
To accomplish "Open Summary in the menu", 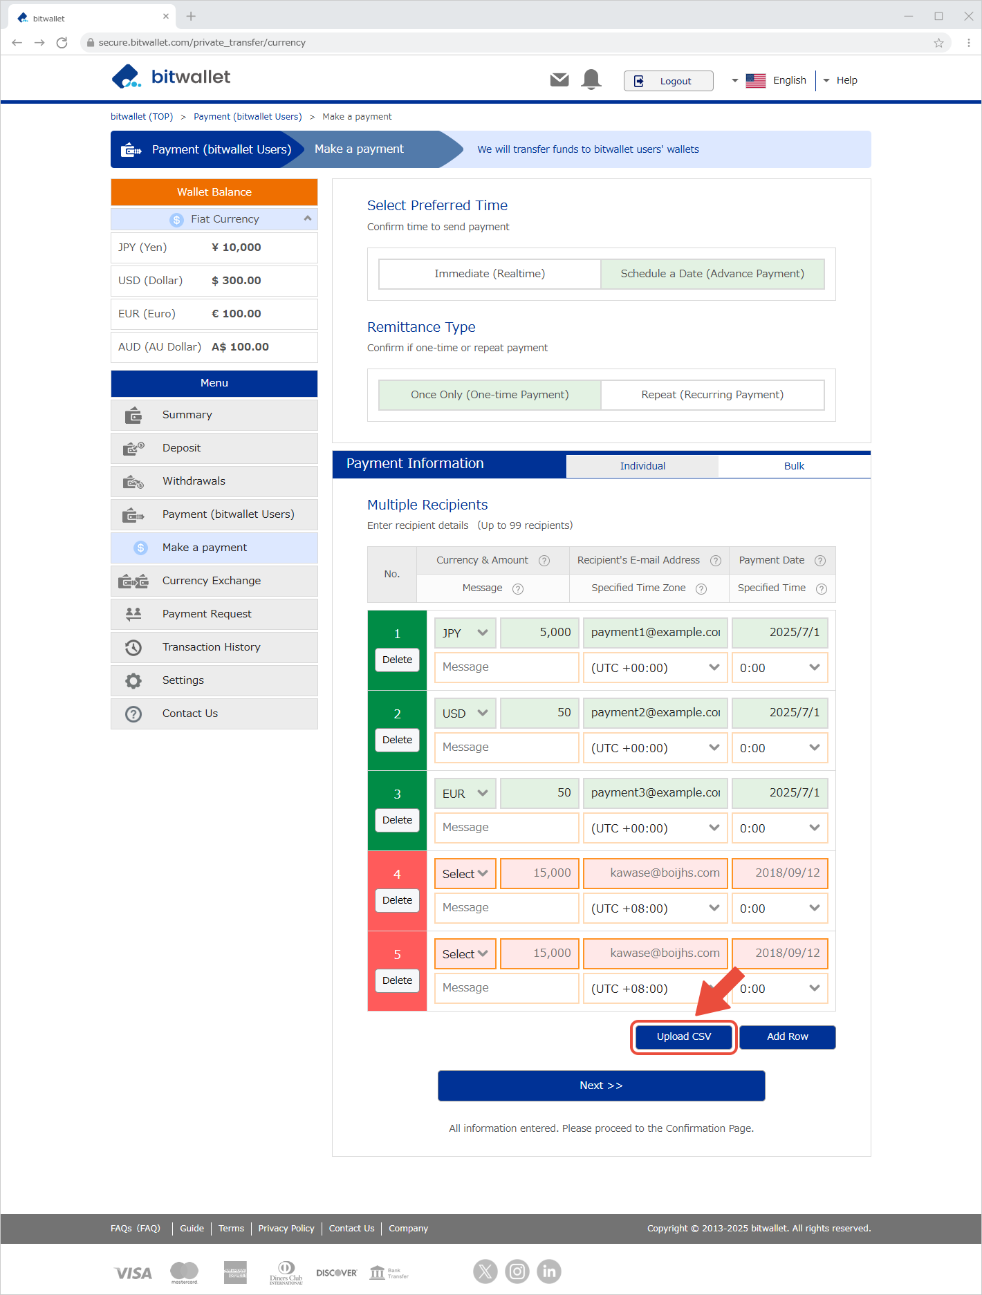I will point(214,415).
